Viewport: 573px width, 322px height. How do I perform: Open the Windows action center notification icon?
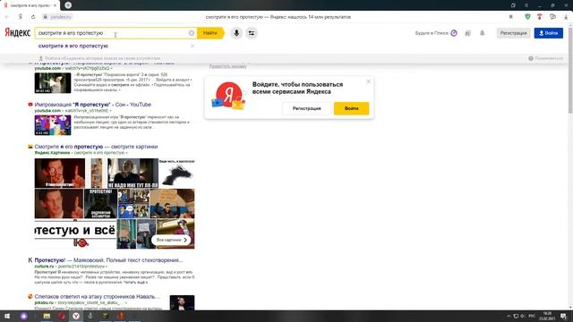(x=563, y=316)
